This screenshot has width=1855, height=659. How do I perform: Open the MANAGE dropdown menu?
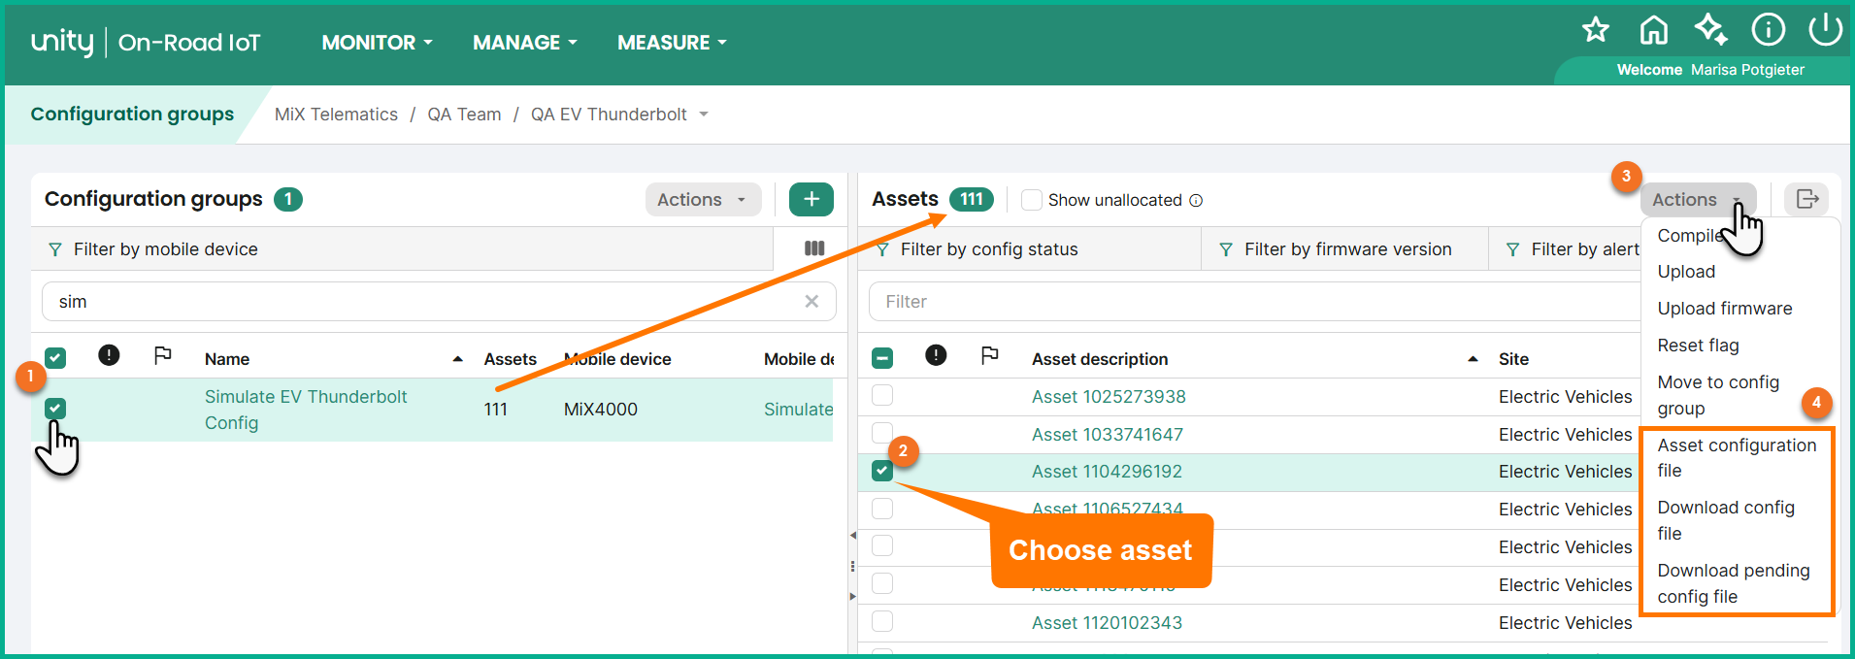tap(525, 43)
